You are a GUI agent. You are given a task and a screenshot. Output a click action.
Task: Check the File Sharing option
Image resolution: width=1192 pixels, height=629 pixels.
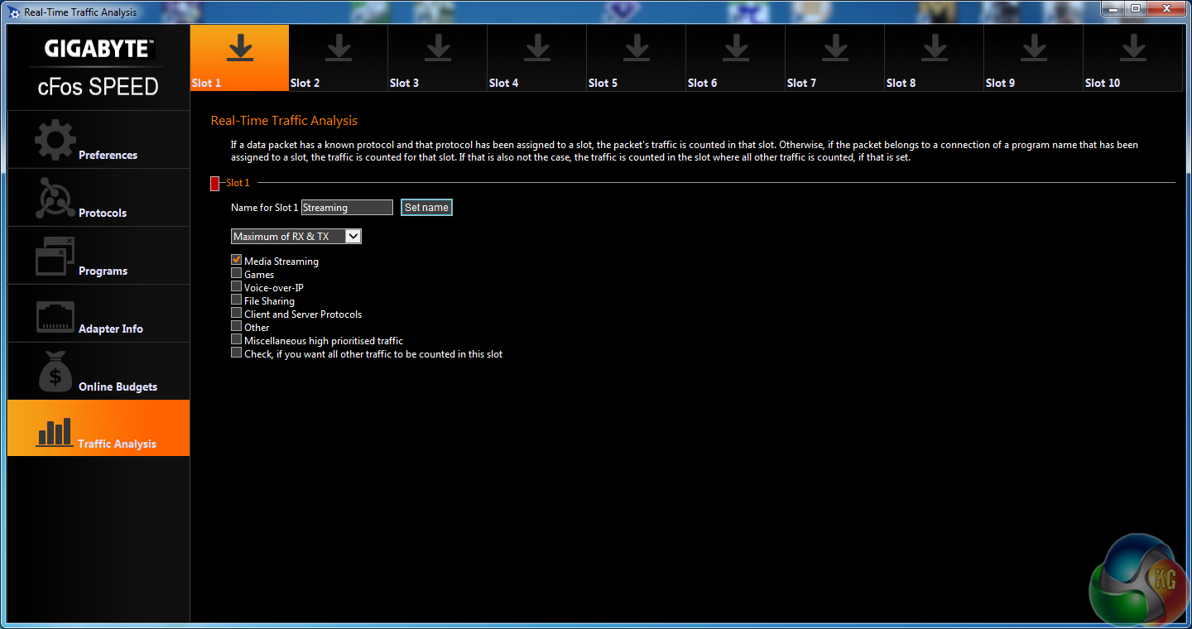click(237, 300)
